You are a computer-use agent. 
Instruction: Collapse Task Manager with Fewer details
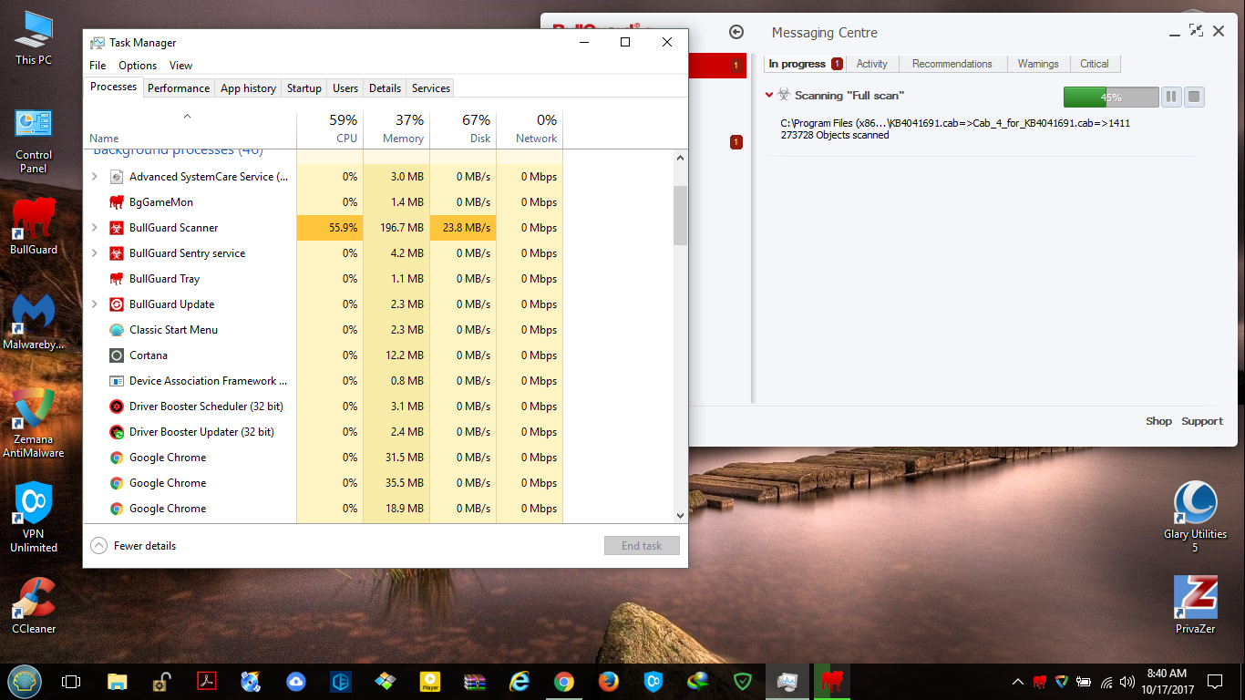coord(134,546)
